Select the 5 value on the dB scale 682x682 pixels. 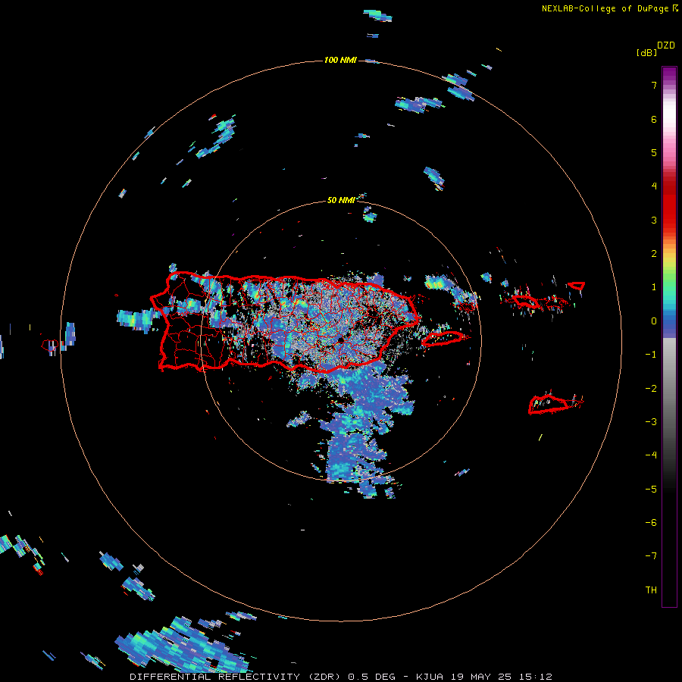coord(654,152)
